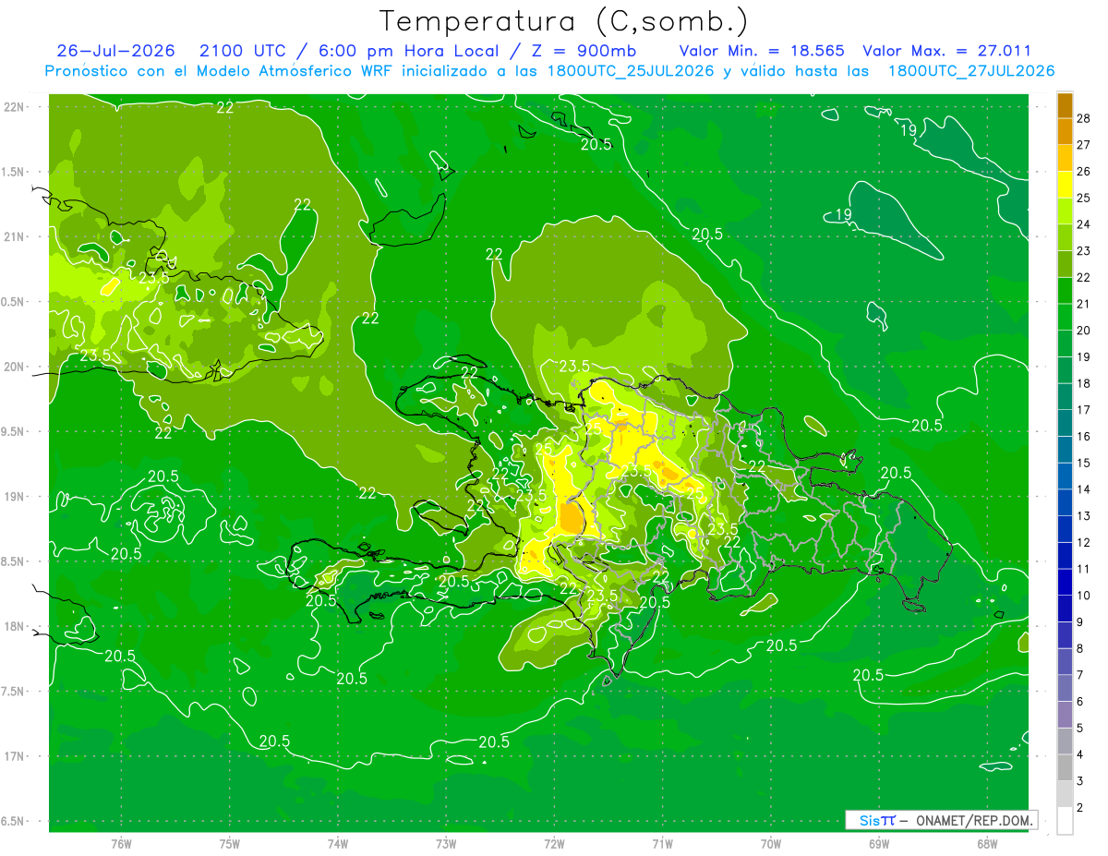Click the forecast date '26-Jul-2026'
Viewport: 1108px width, 856px height.
tap(114, 51)
